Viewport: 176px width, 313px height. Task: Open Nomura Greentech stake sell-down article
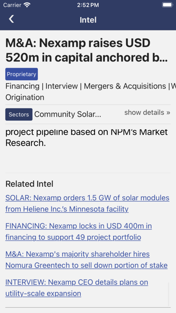86,259
